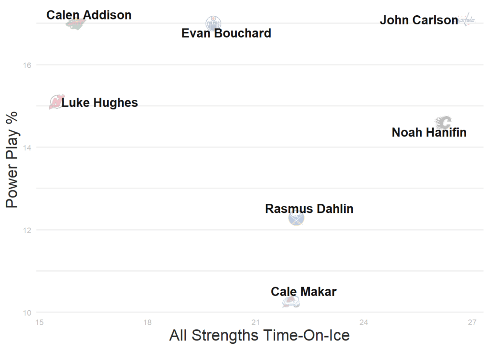The image size is (489, 349).
Task: Select the Luke Hughes text label
Action: pos(100,103)
